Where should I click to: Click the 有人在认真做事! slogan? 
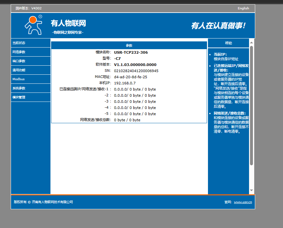[218, 26]
